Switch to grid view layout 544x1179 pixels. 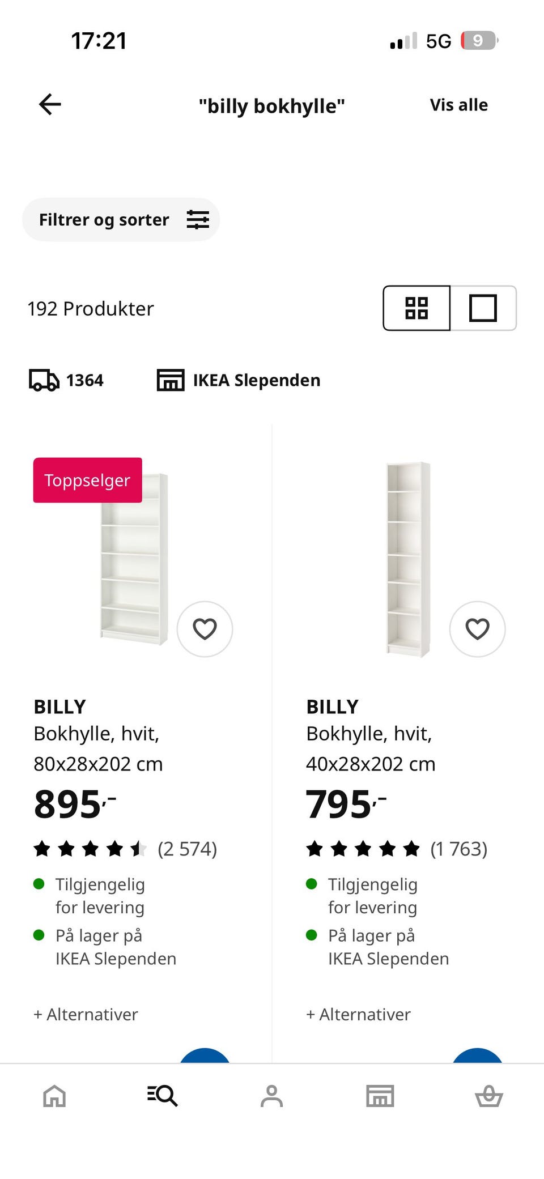pyautogui.click(x=416, y=308)
